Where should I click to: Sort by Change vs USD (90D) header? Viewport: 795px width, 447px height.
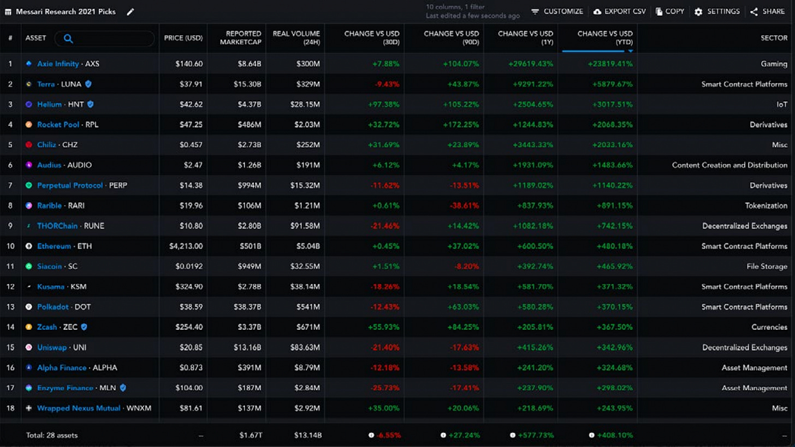click(x=452, y=38)
